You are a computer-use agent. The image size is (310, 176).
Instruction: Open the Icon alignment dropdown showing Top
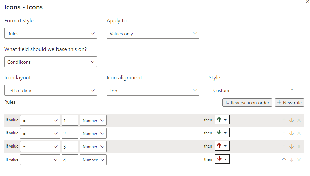click(x=153, y=90)
